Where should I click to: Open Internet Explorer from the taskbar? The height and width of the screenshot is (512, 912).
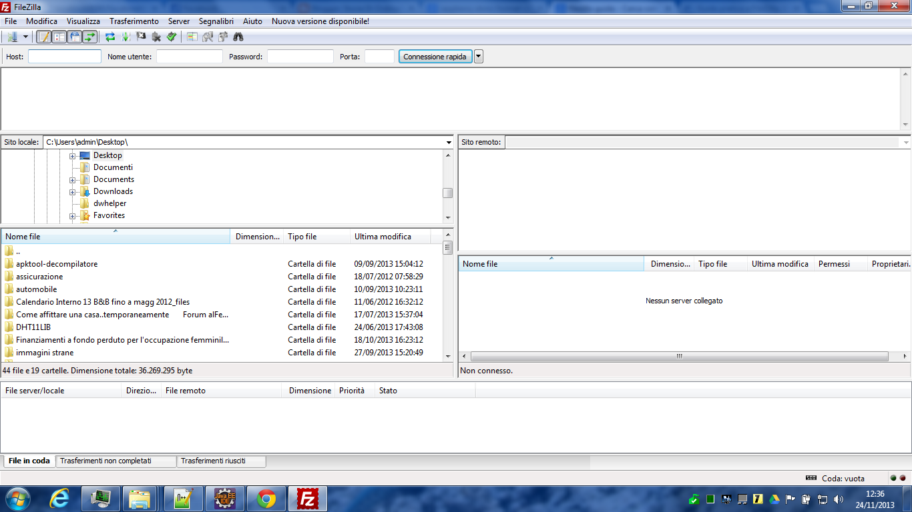coord(59,499)
